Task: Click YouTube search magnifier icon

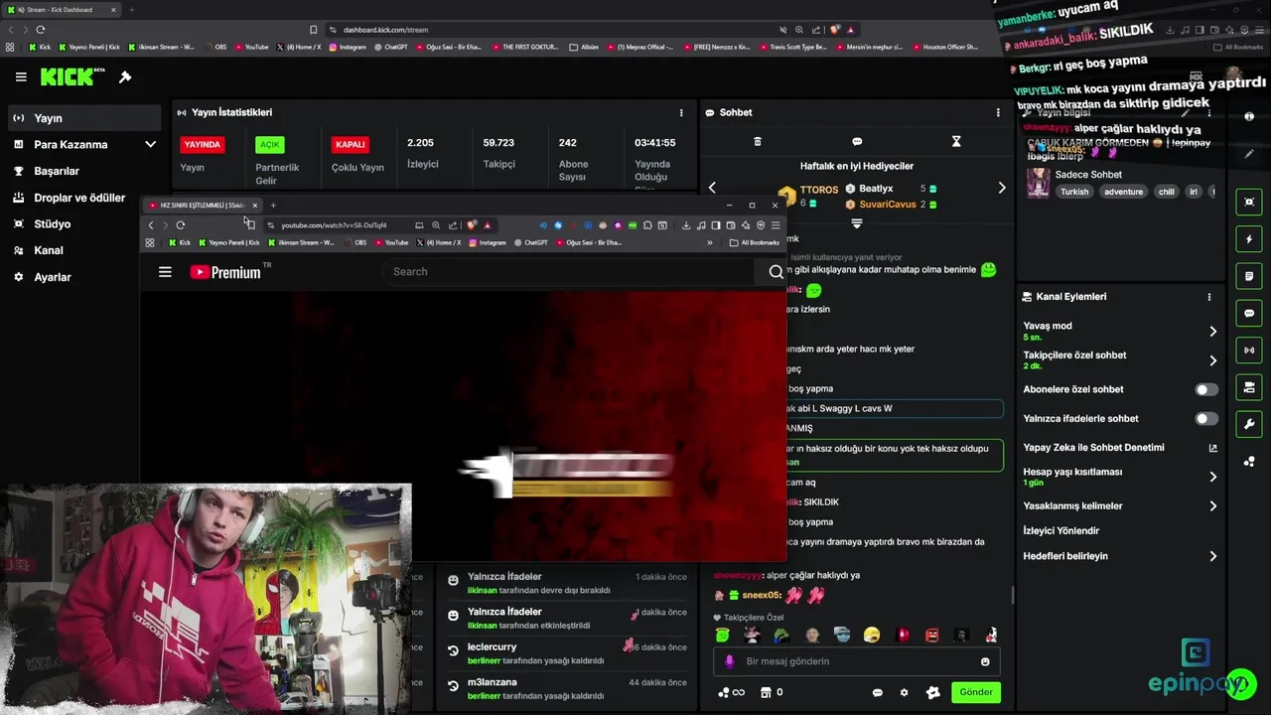Action: tap(776, 271)
